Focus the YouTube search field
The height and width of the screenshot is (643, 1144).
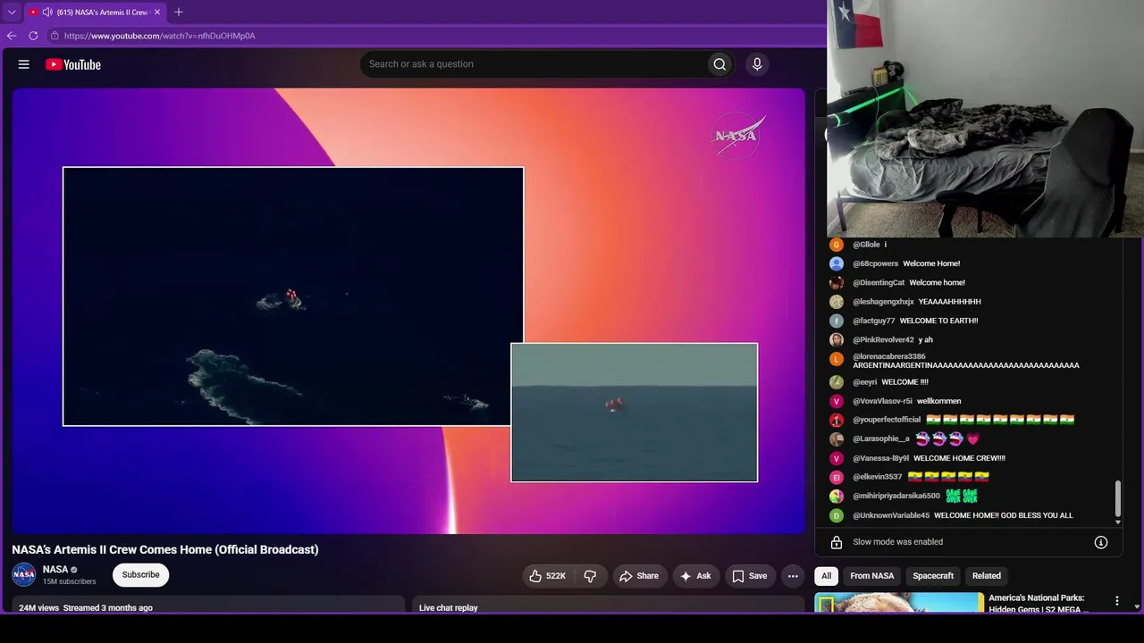pos(534,64)
